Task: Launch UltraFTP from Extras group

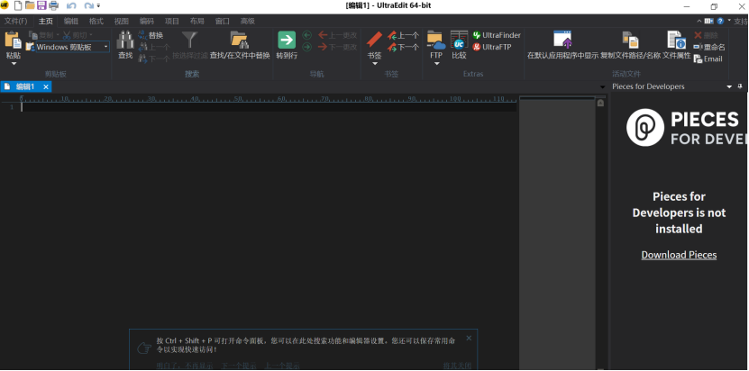Action: point(496,47)
